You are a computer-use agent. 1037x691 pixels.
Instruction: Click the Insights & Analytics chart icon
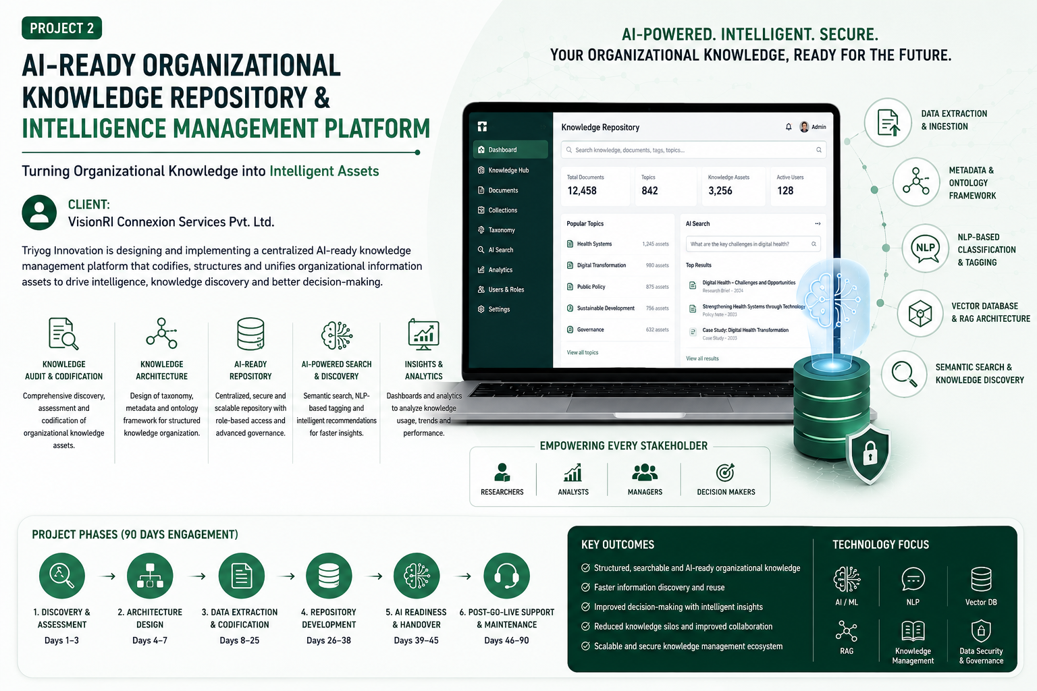coord(424,335)
